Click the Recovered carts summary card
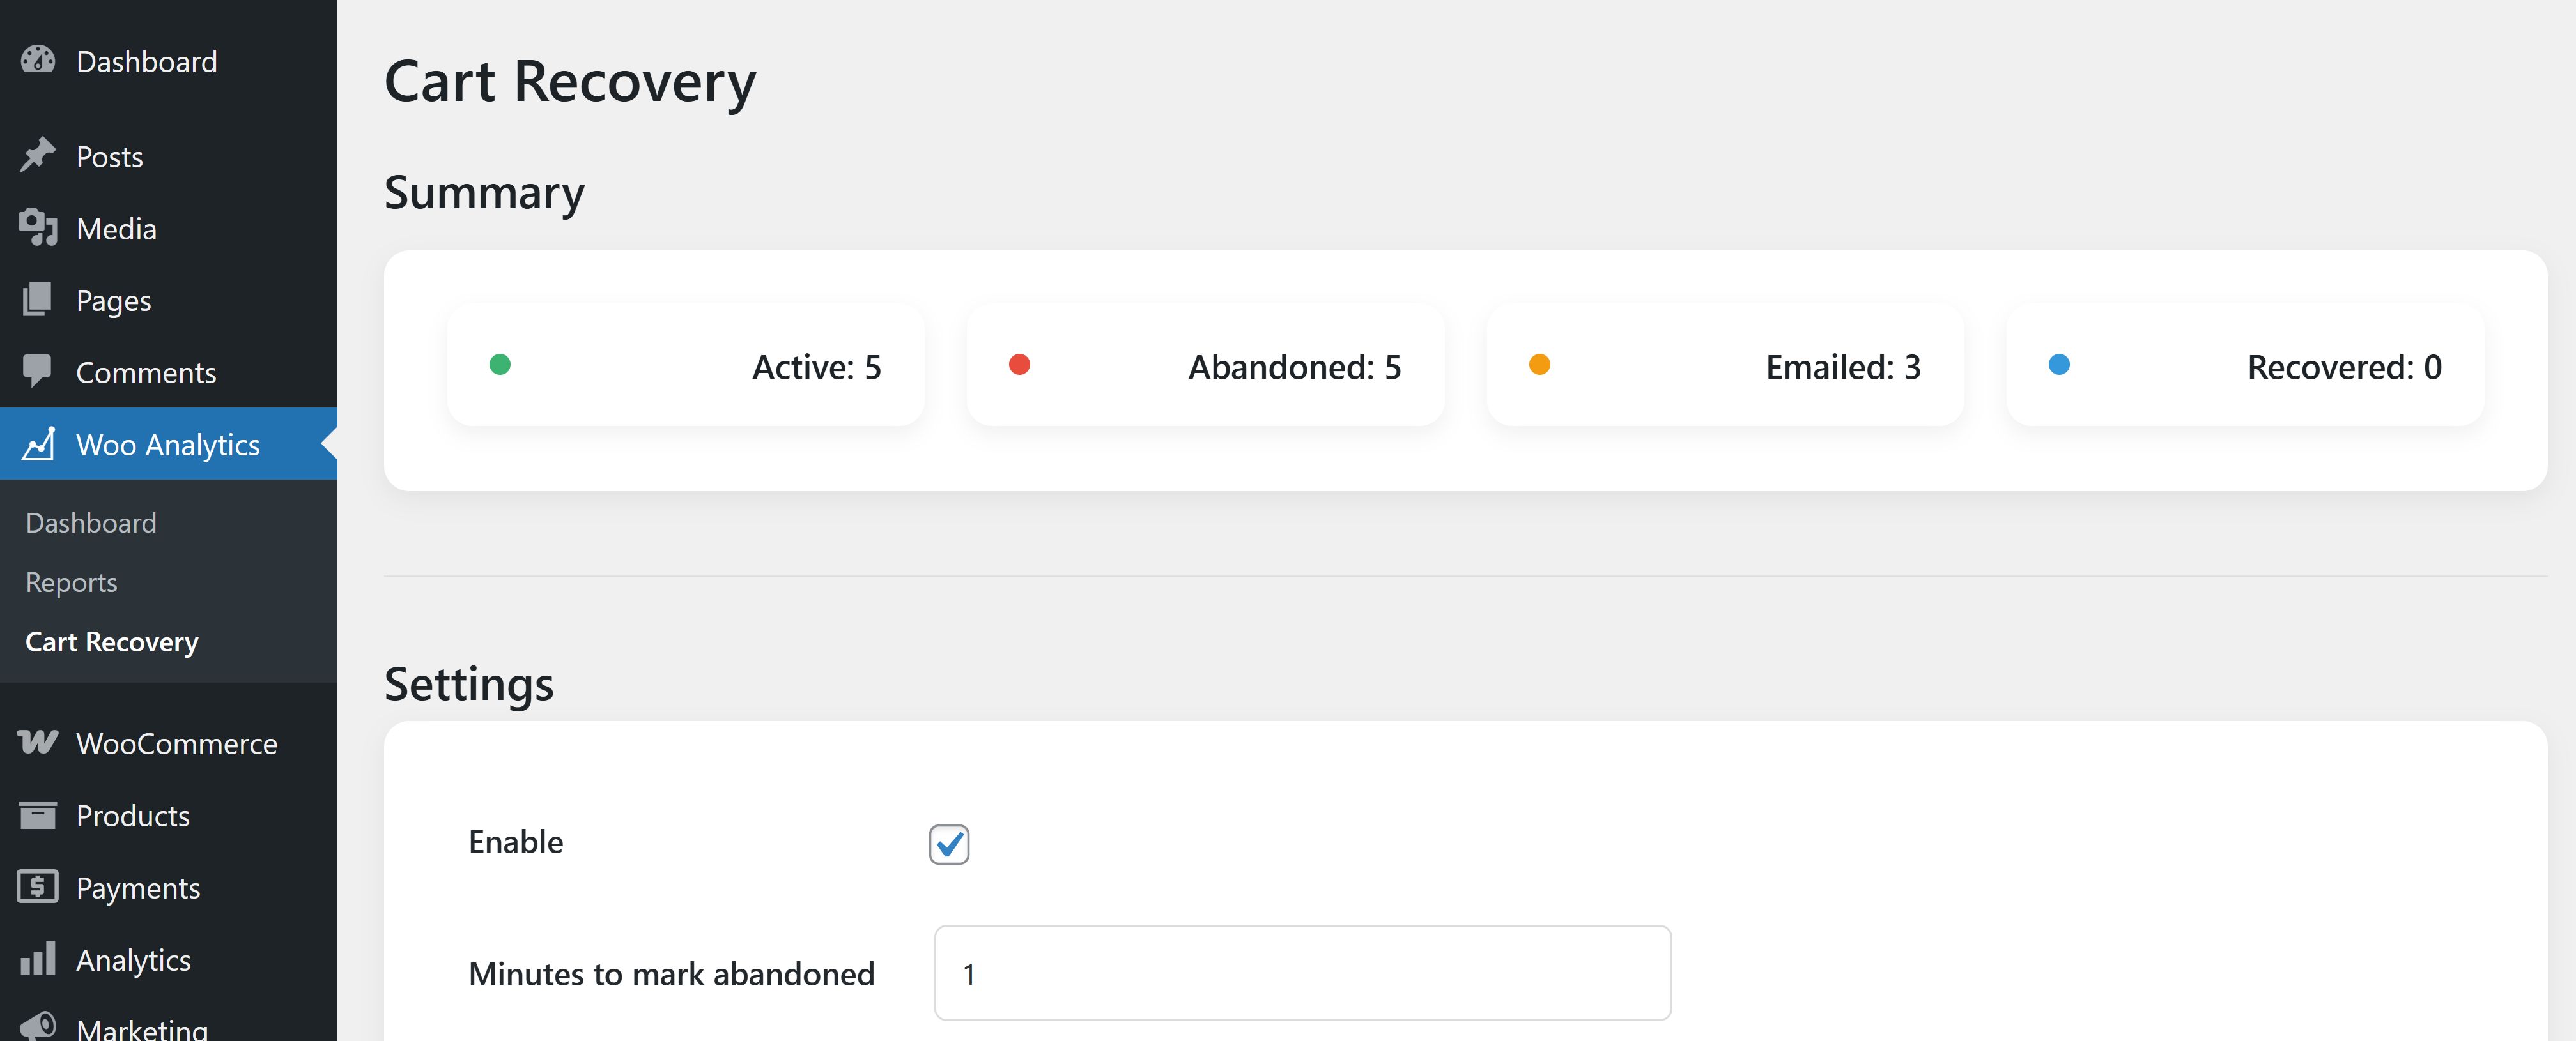 [x=2244, y=366]
